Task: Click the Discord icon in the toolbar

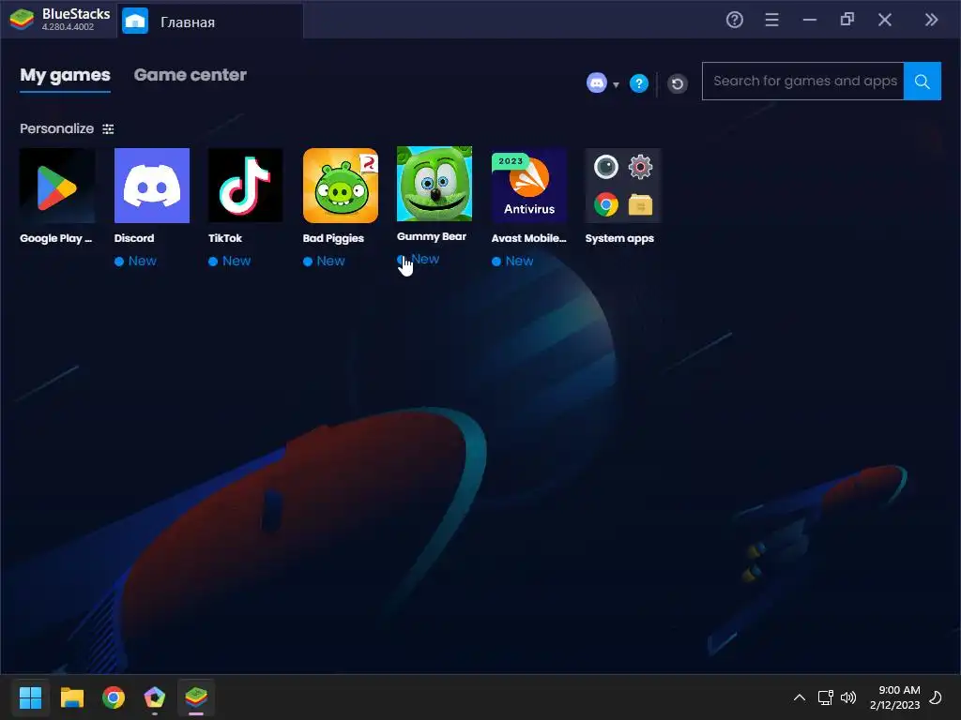Action: click(x=596, y=82)
